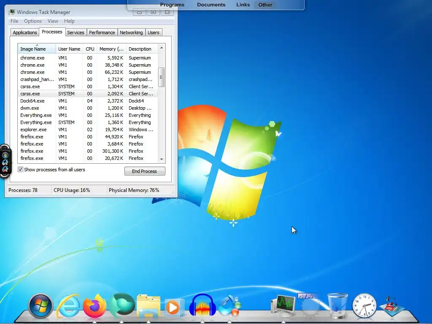Switch to the Services tab
The width and height of the screenshot is (432, 324).
(x=76, y=32)
